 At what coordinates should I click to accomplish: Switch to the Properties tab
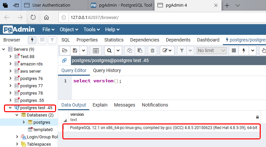(87, 40)
